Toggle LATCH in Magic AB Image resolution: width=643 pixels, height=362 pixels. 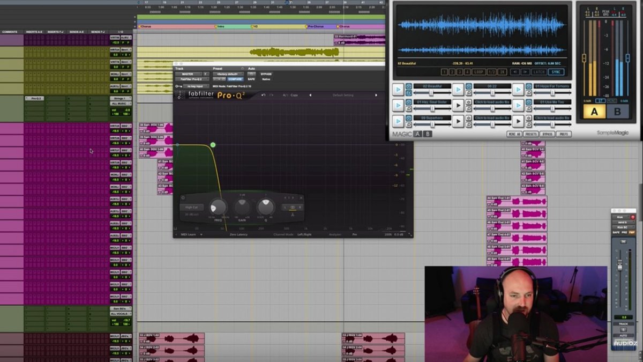pyautogui.click(x=539, y=72)
